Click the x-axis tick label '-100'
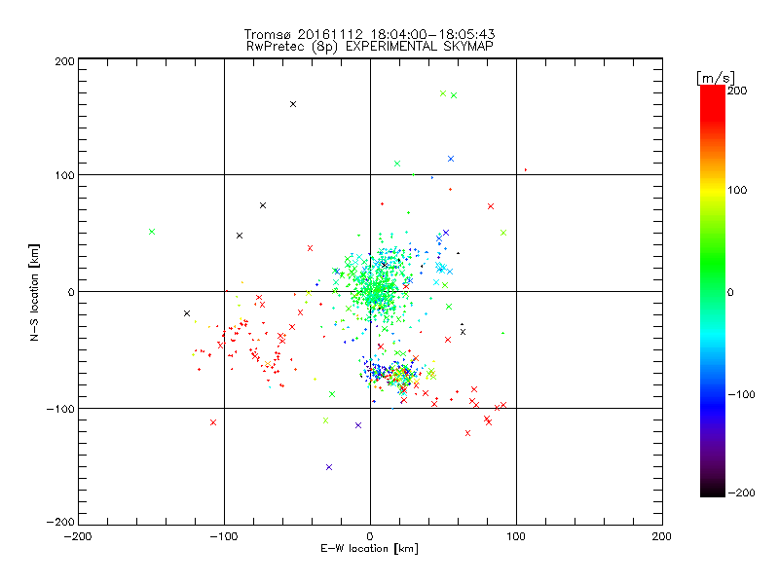Viewport: 779px width, 584px height. coord(224,537)
